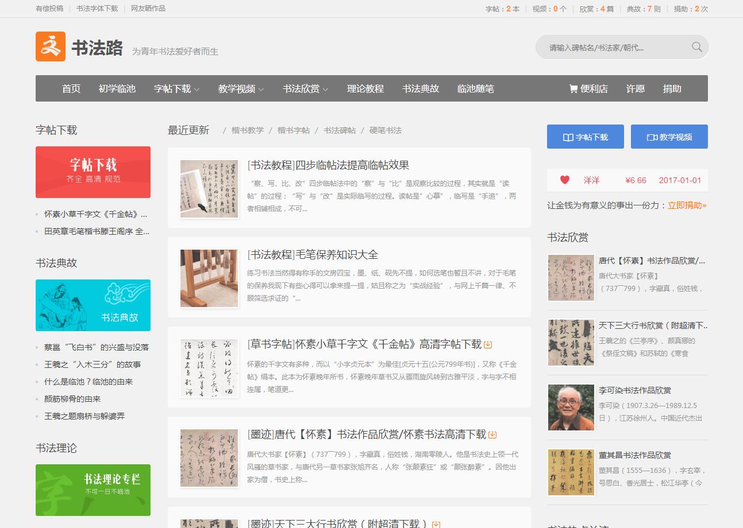Click the orange 书法路 logo icon
The image size is (743, 528).
click(51, 46)
